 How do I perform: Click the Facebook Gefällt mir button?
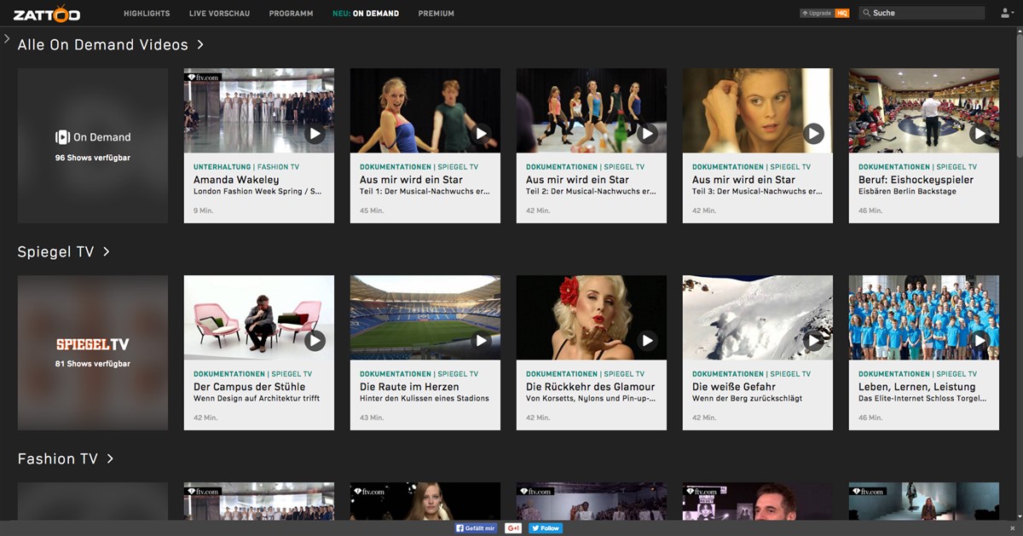[476, 528]
